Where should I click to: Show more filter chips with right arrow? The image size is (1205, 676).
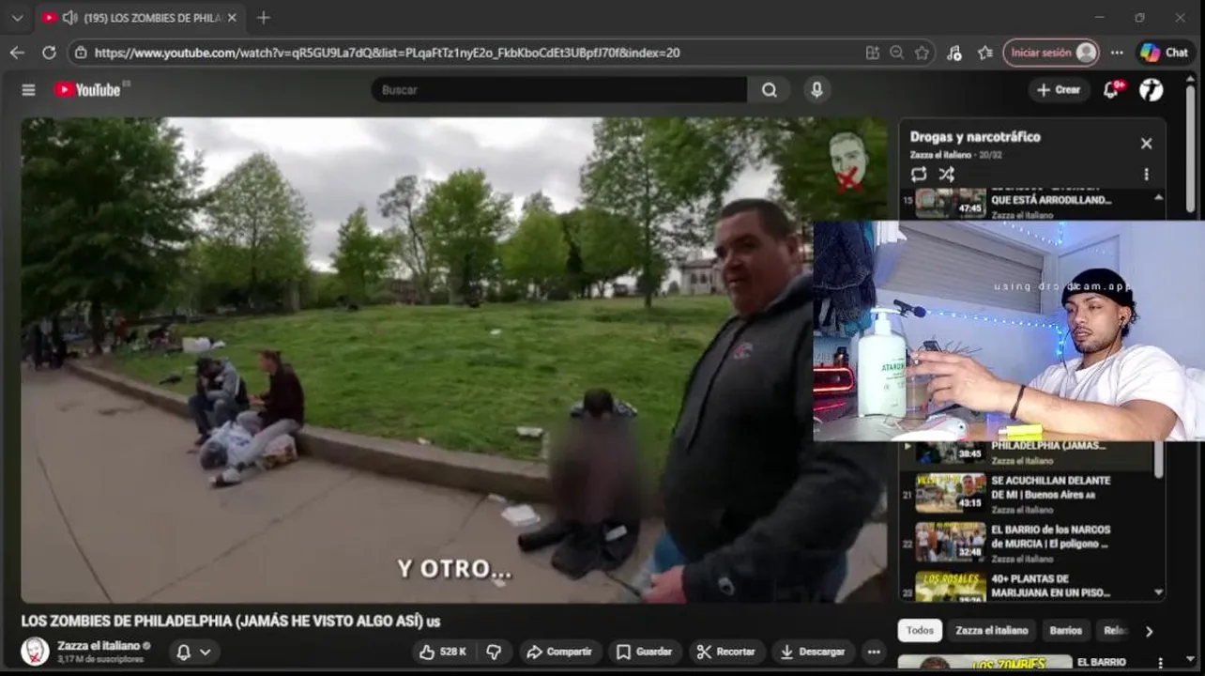pos(1149,631)
